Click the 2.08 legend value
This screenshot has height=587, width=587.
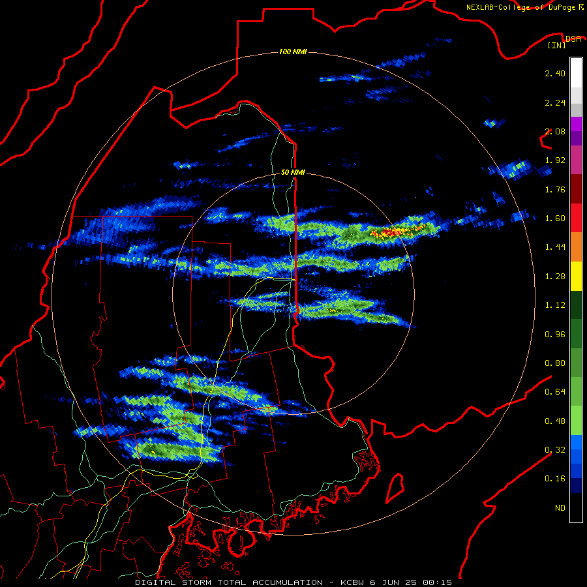[x=555, y=131]
